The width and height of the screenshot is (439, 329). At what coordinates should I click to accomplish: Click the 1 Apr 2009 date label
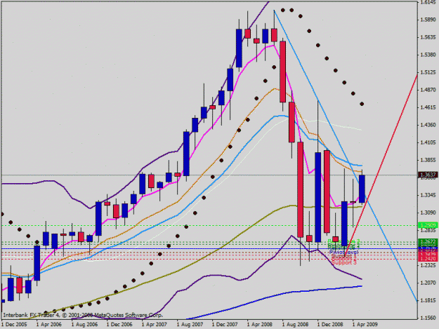pos(365,325)
